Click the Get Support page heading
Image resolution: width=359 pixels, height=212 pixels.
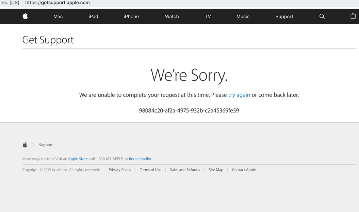point(48,40)
